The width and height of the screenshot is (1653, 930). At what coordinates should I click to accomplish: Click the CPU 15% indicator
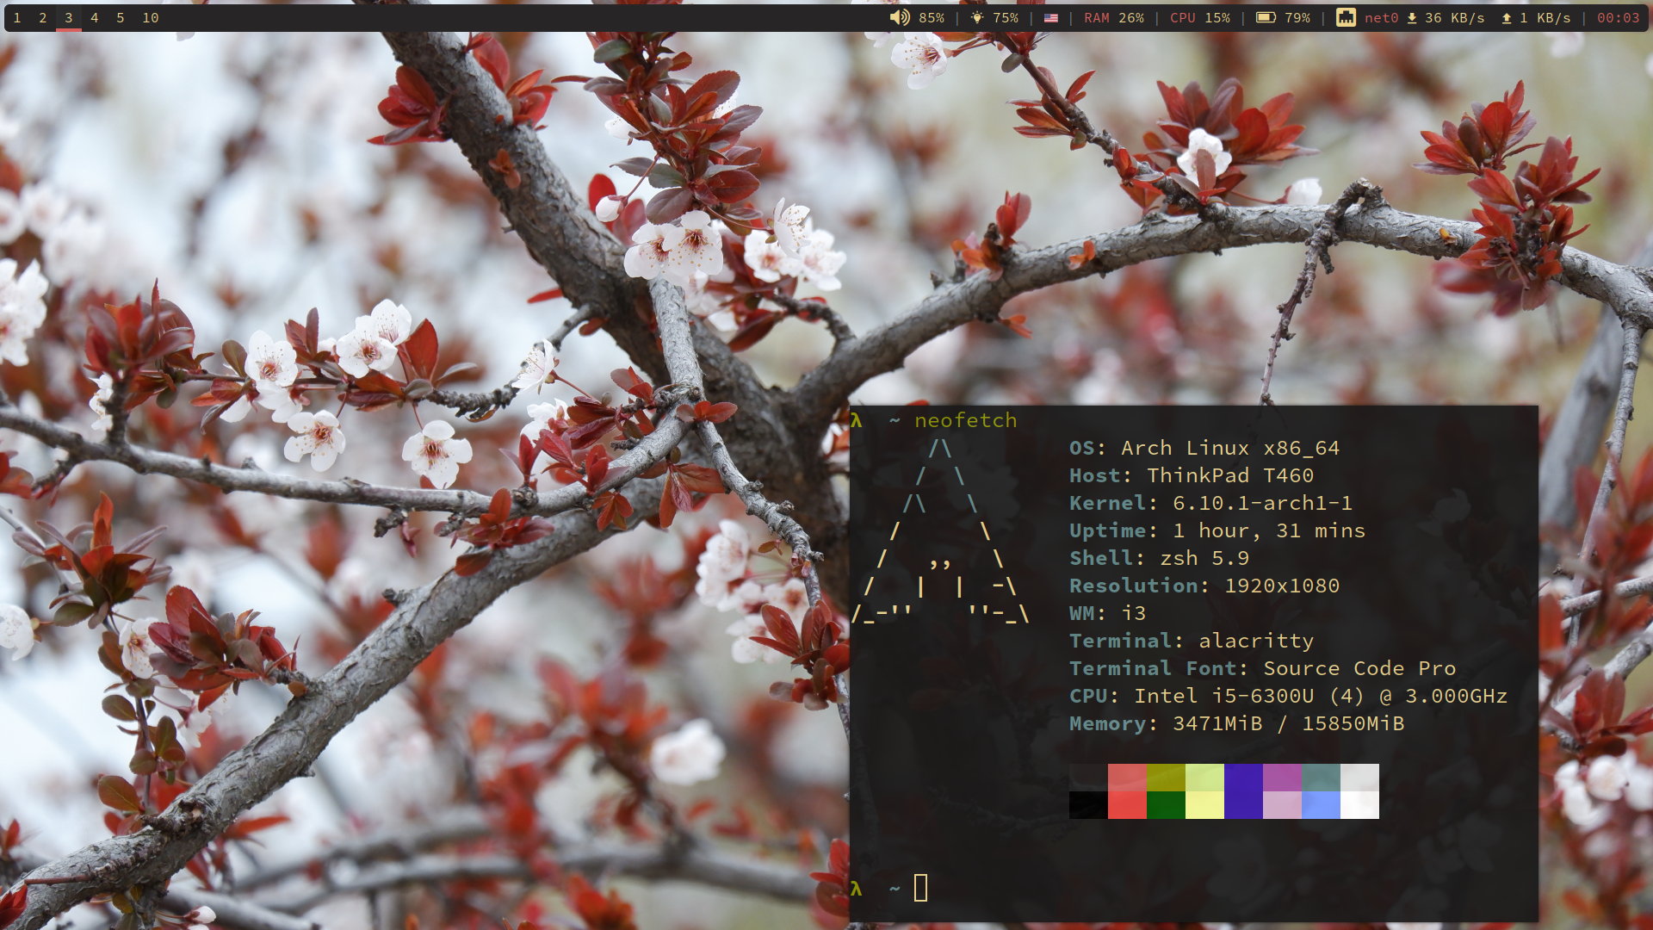[x=1200, y=18]
